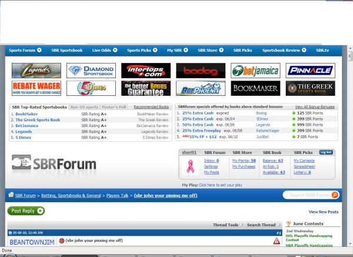
Task: Click the Bodog sportsbook banner
Action: tap(201, 71)
